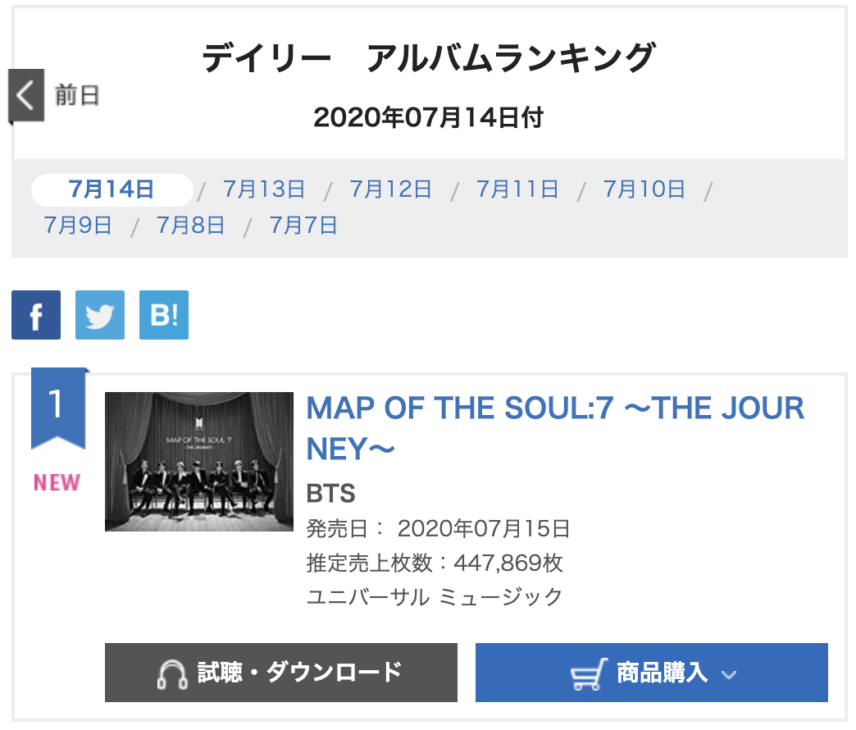
Task: Click the 前日 previous day link
Action: coord(77,96)
